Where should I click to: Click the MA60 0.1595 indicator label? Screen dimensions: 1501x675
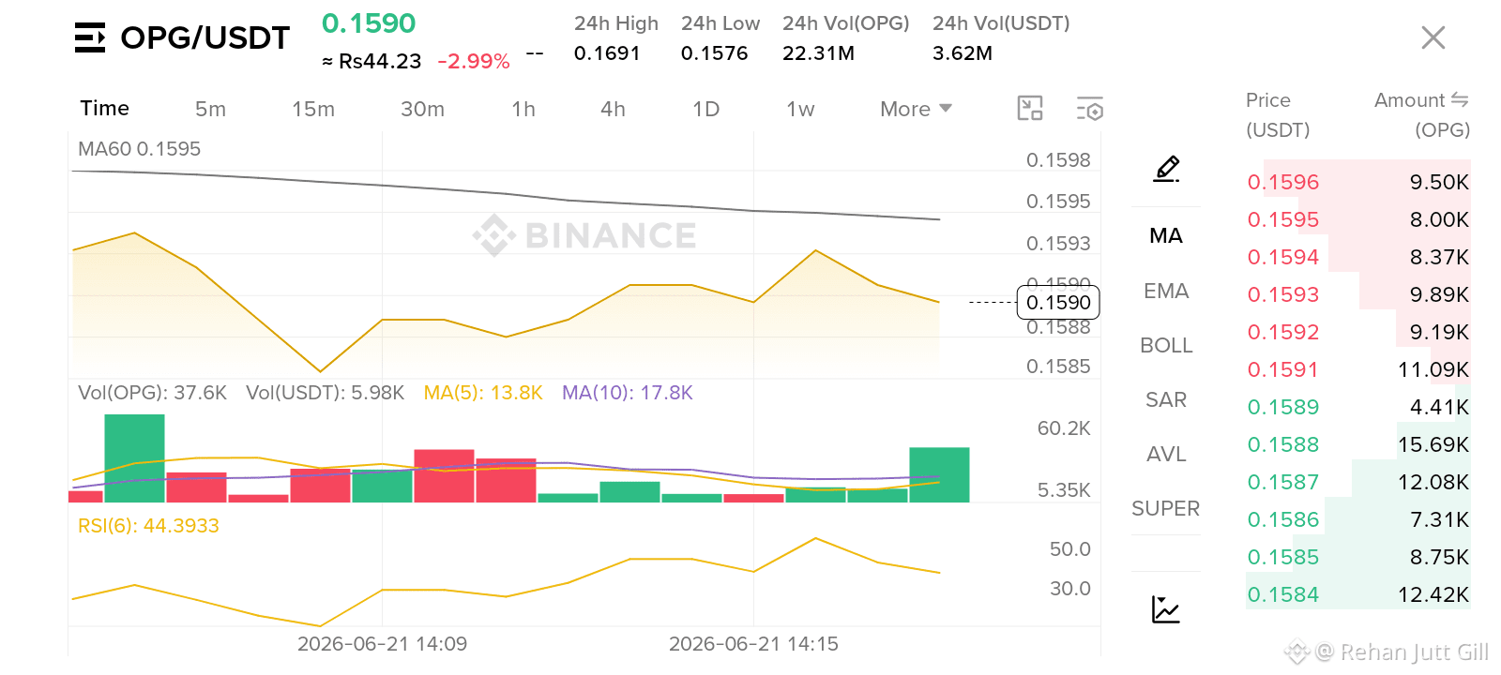139,149
